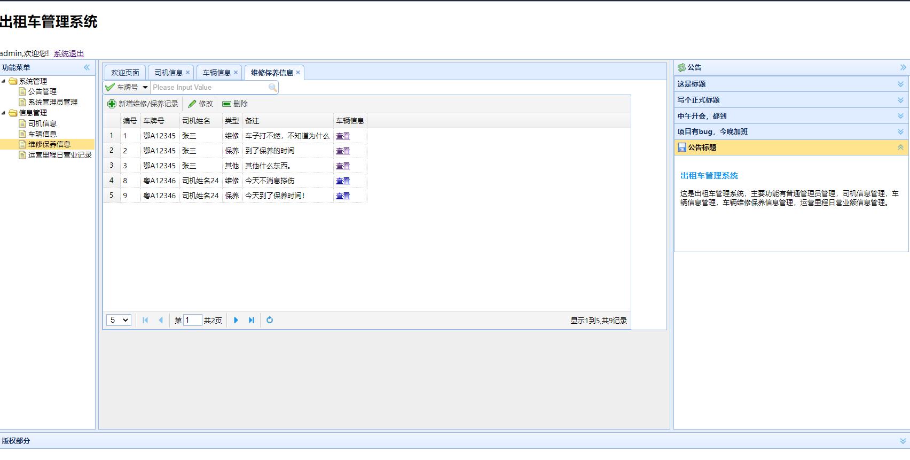This screenshot has width=910, height=460.
Task: Click the search magnifier icon
Action: [x=272, y=88]
